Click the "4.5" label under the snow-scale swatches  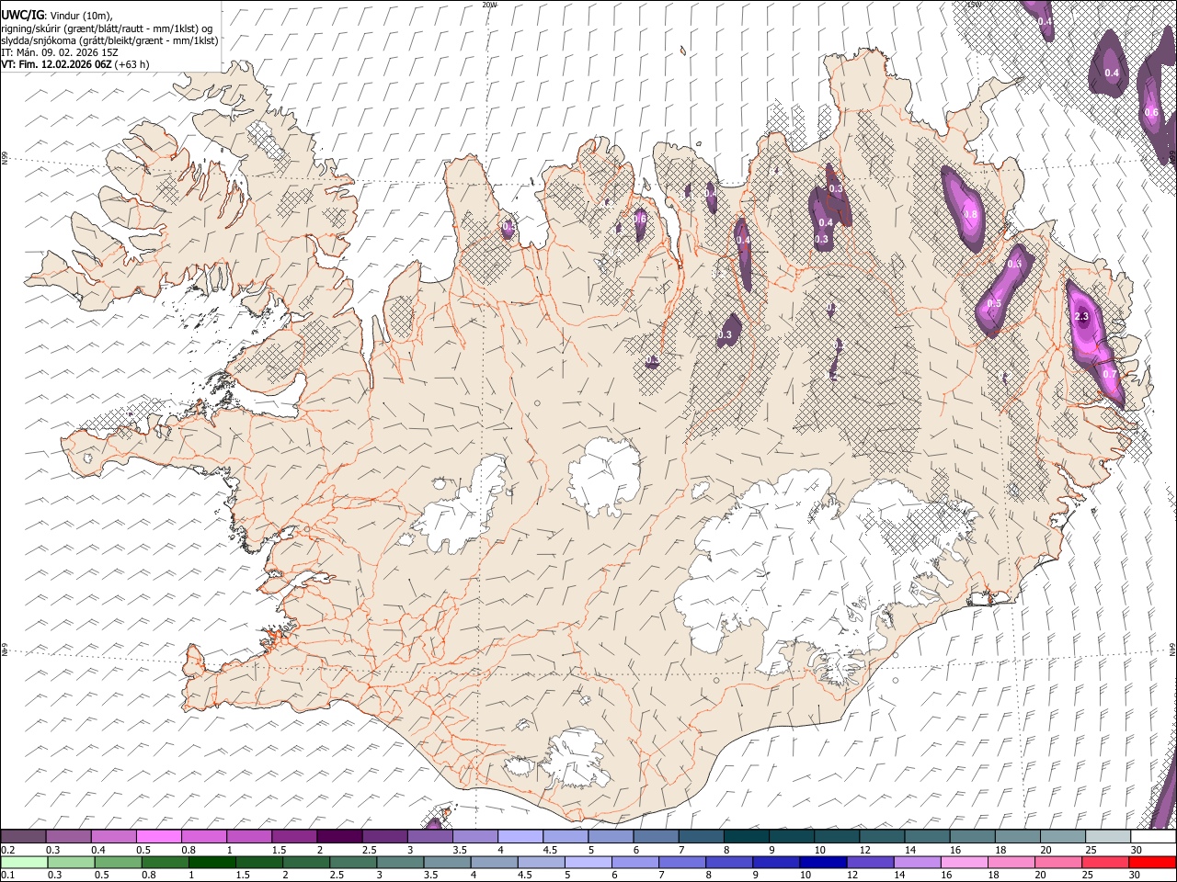click(550, 850)
